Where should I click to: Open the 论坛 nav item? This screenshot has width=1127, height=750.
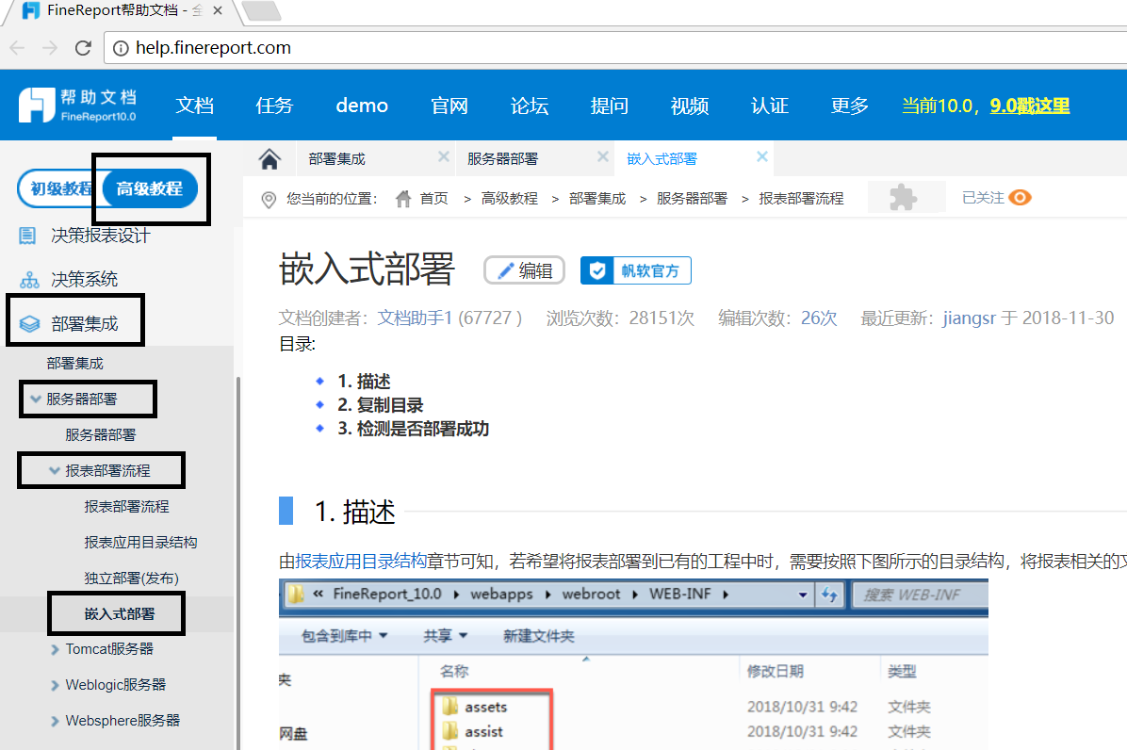click(530, 106)
